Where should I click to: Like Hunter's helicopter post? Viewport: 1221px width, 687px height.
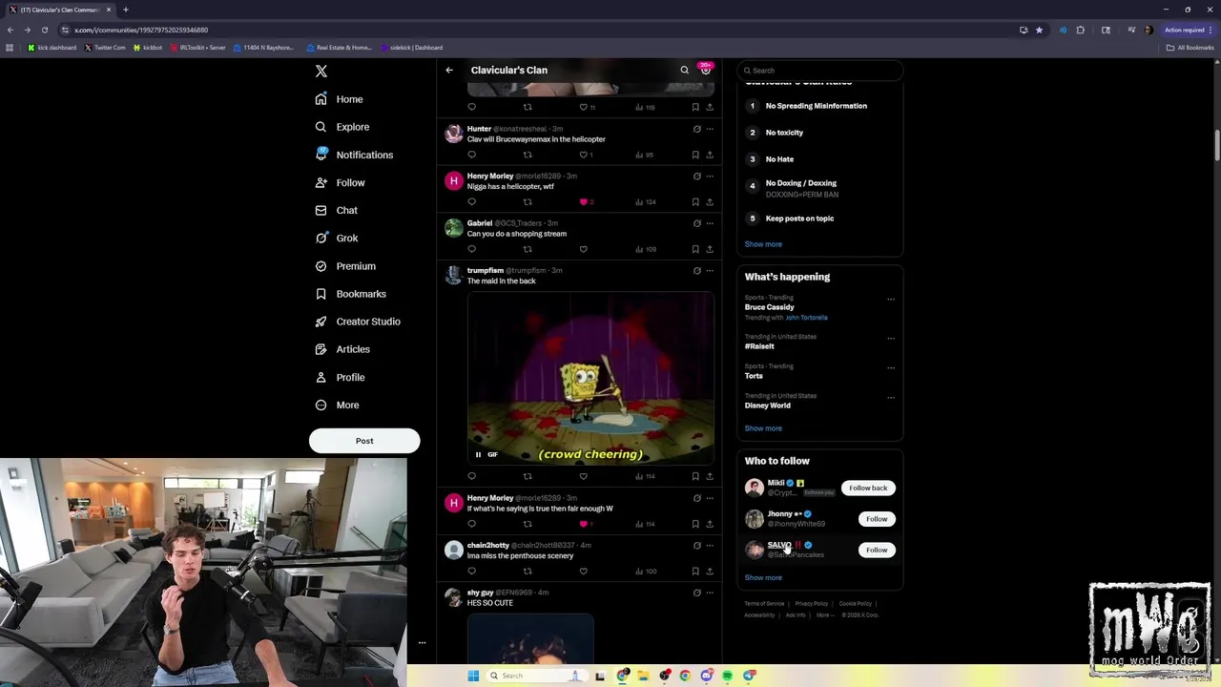pos(586,155)
